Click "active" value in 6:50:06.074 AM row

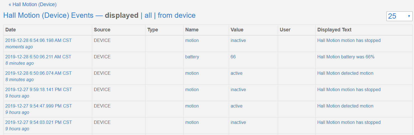(237, 73)
